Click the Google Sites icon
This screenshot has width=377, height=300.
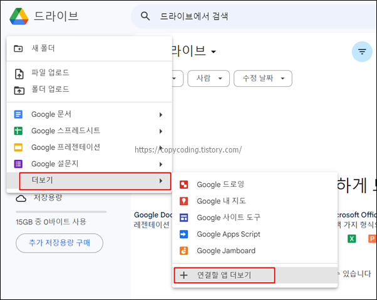point(184,217)
